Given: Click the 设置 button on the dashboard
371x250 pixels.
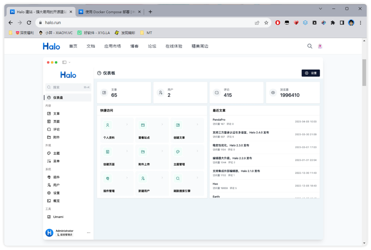Looking at the screenshot, I should pyautogui.click(x=311, y=73).
